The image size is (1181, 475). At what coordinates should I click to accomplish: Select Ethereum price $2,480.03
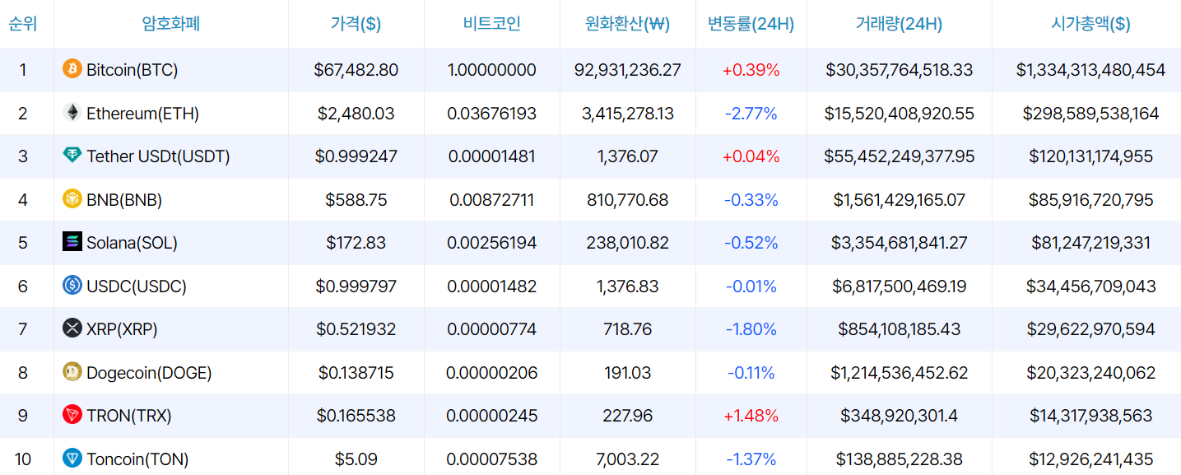(x=356, y=114)
